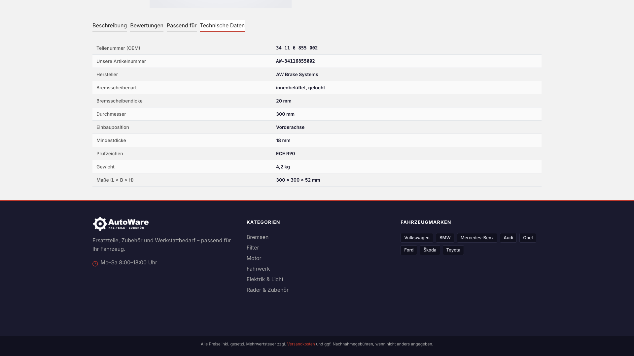
Task: Click the Mercedes-Benz brand tag
Action: pyautogui.click(x=477, y=238)
